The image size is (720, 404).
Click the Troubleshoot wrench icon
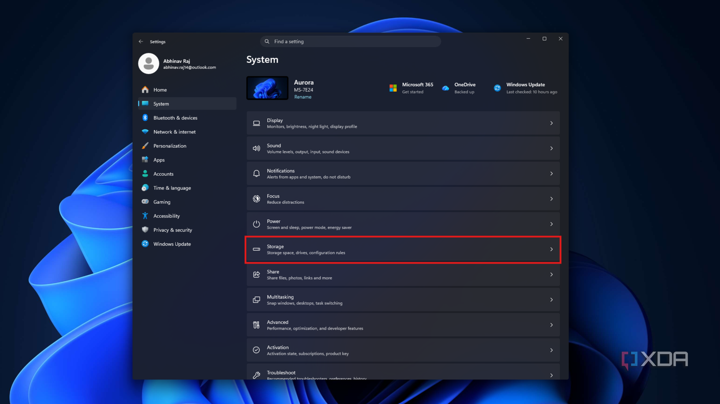(x=256, y=375)
